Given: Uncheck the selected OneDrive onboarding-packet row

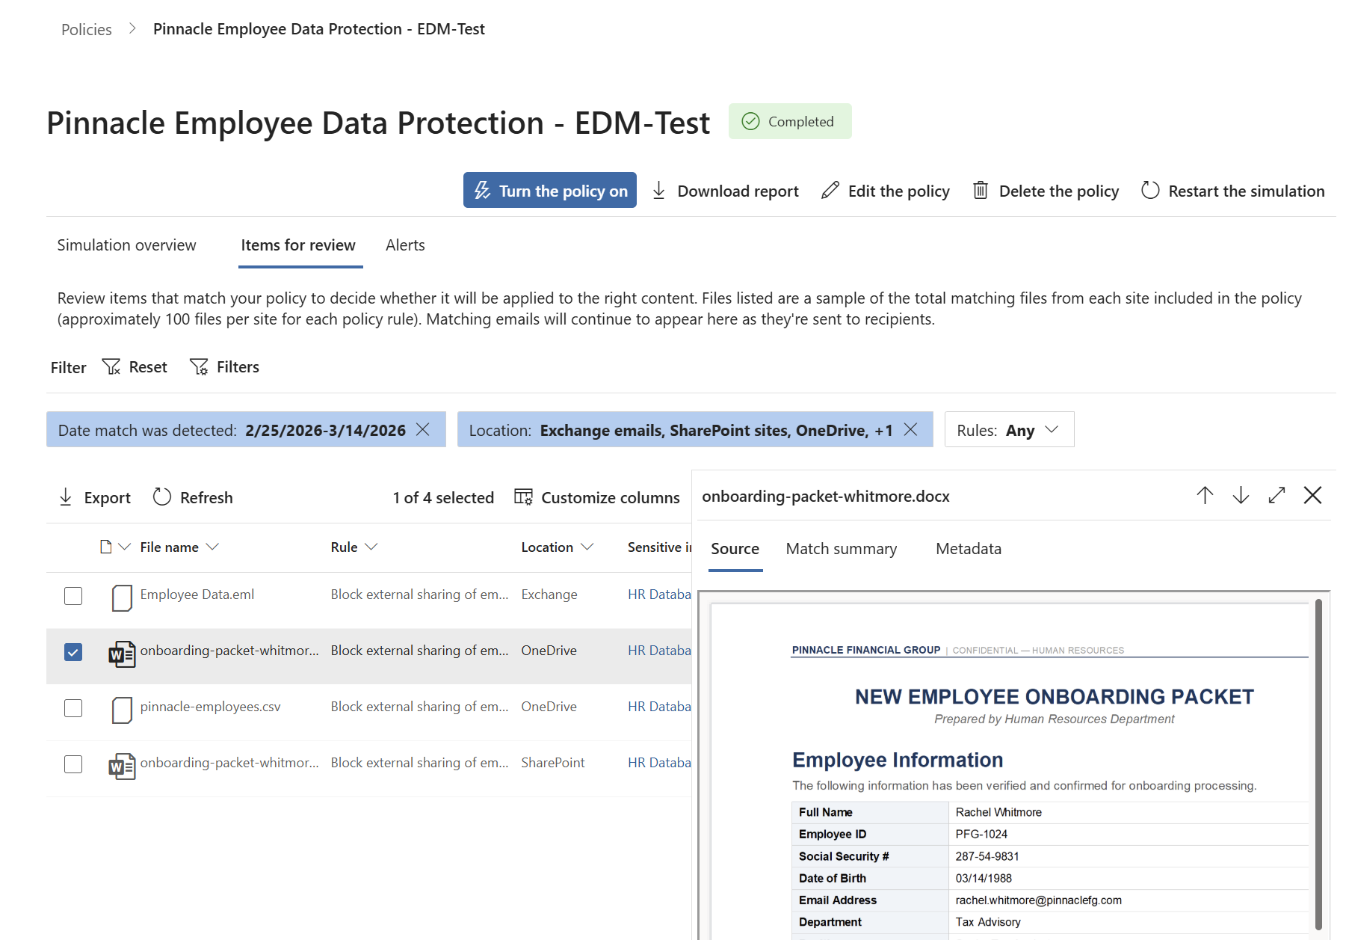Looking at the screenshot, I should coord(73,652).
